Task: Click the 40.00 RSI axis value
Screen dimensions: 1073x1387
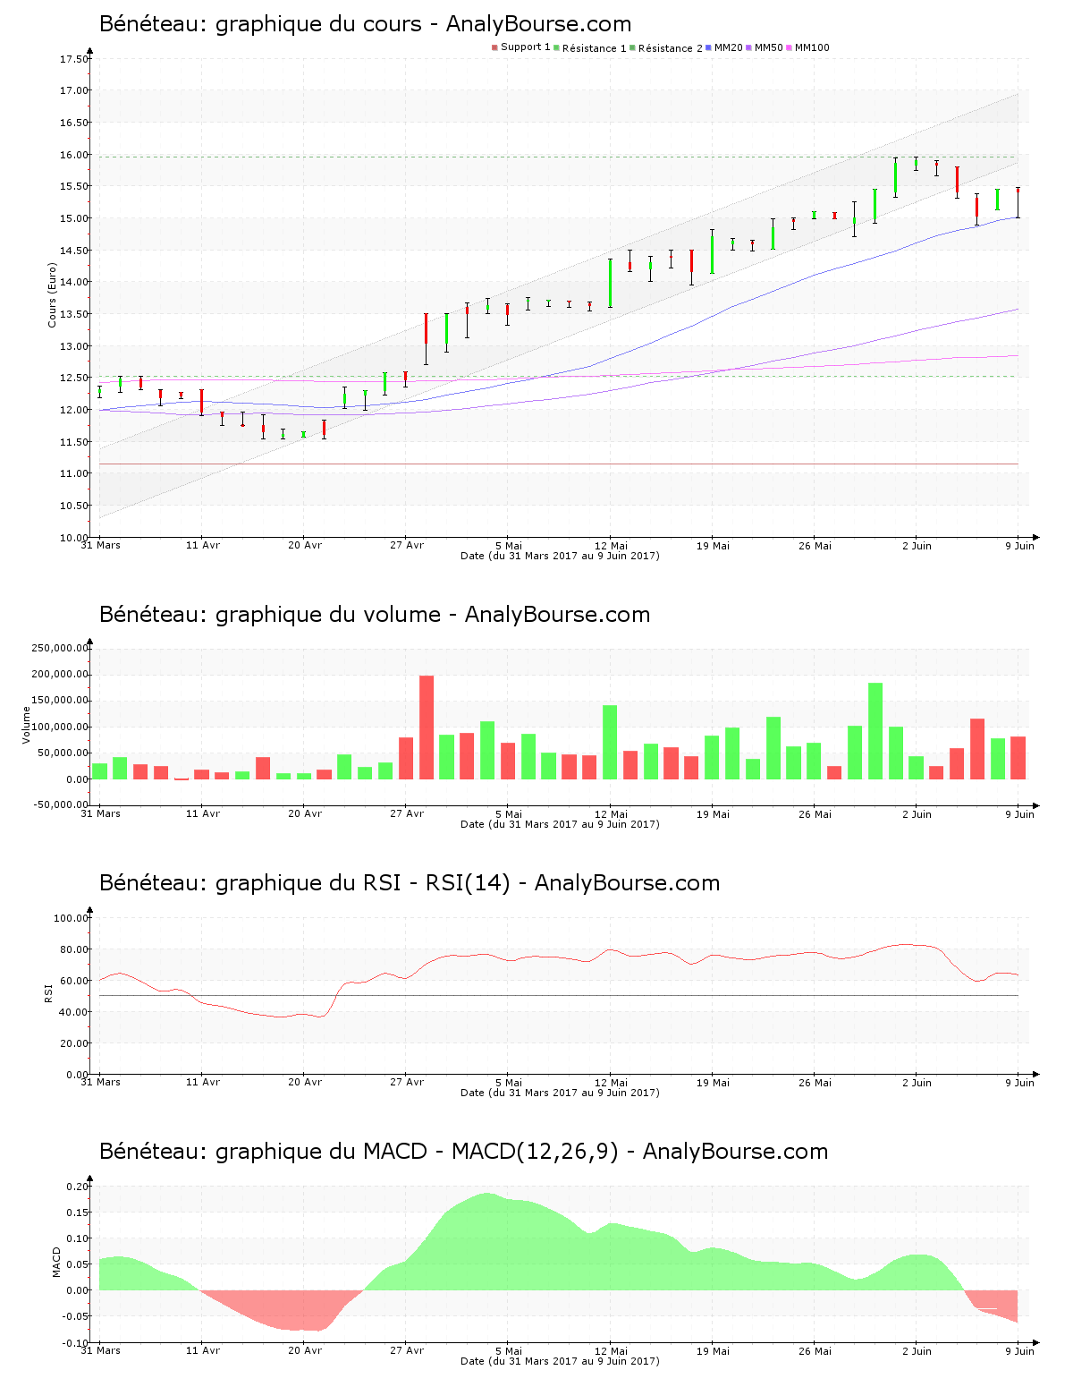Action: point(74,1012)
